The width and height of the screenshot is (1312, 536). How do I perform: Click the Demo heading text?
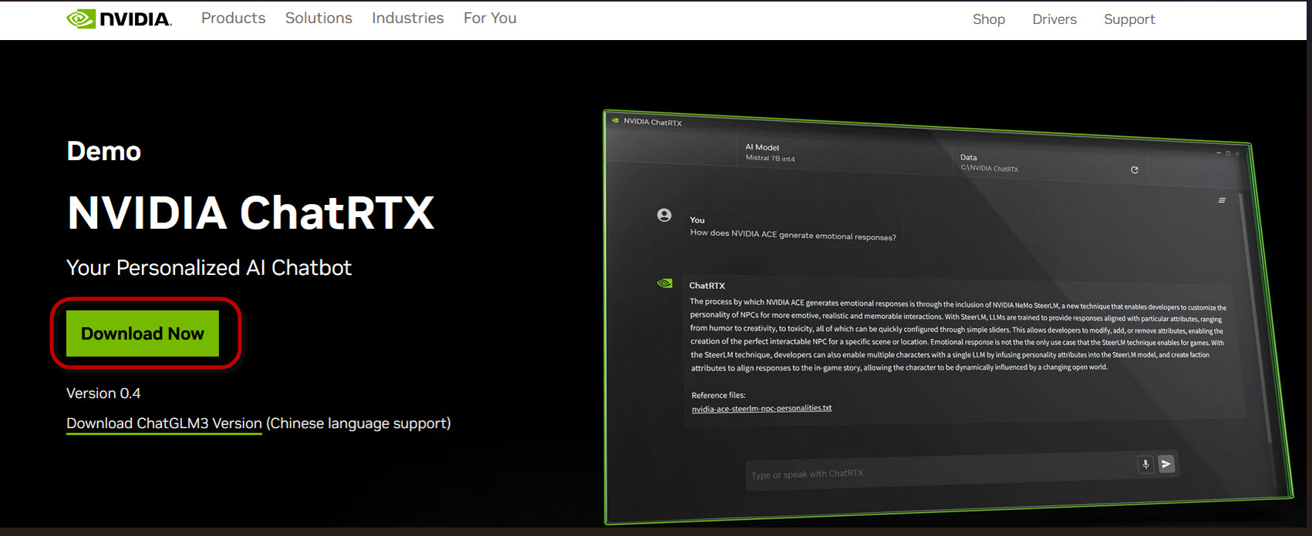pyautogui.click(x=104, y=151)
